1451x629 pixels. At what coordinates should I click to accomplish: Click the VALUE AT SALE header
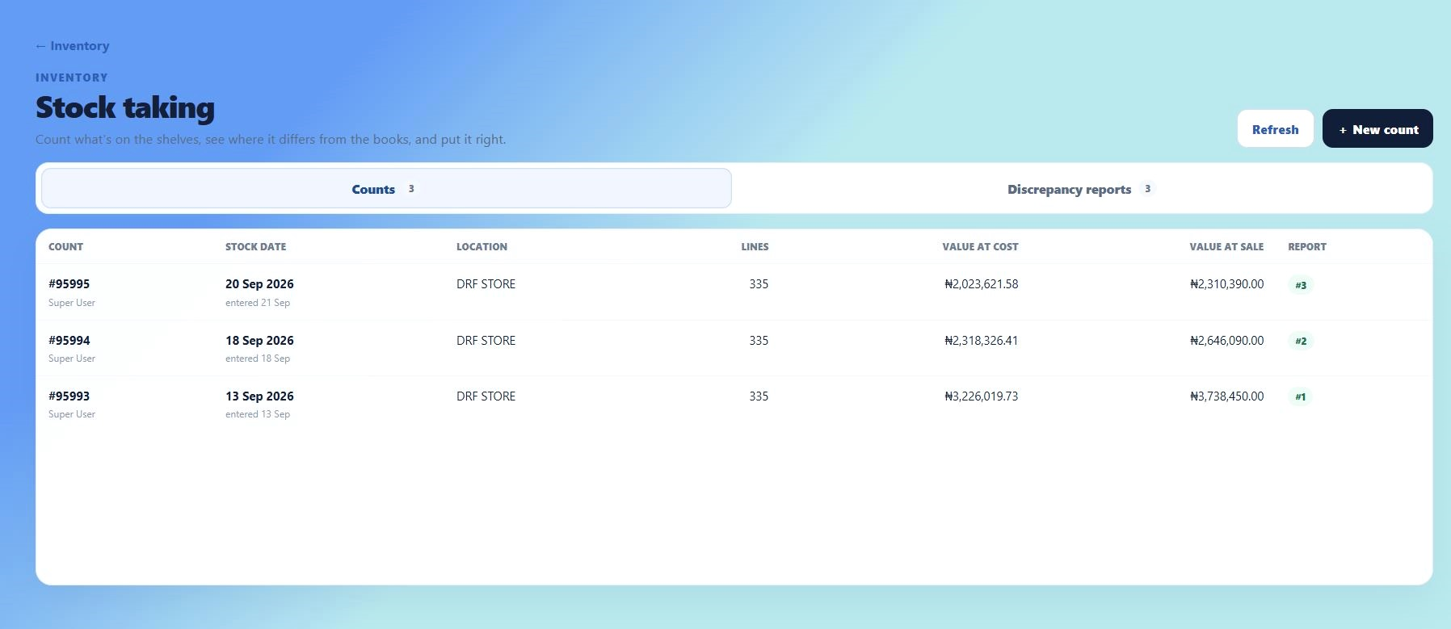pos(1226,247)
